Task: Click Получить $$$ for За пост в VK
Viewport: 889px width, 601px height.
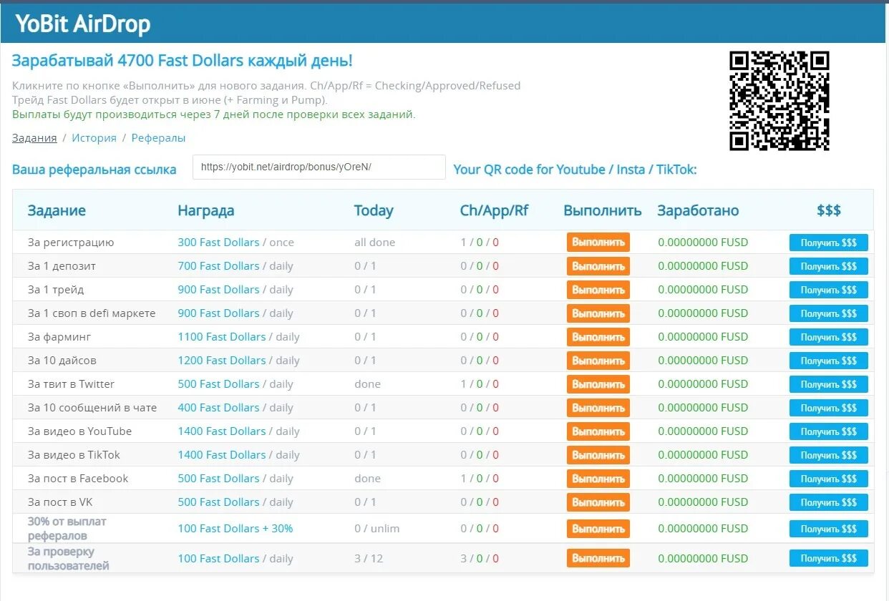Action: (x=829, y=502)
